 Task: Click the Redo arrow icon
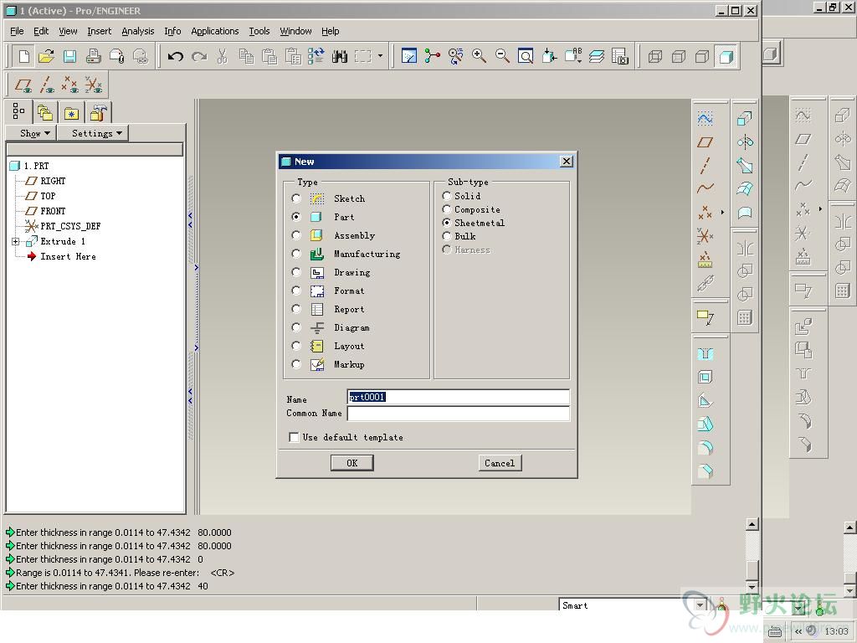tap(199, 56)
